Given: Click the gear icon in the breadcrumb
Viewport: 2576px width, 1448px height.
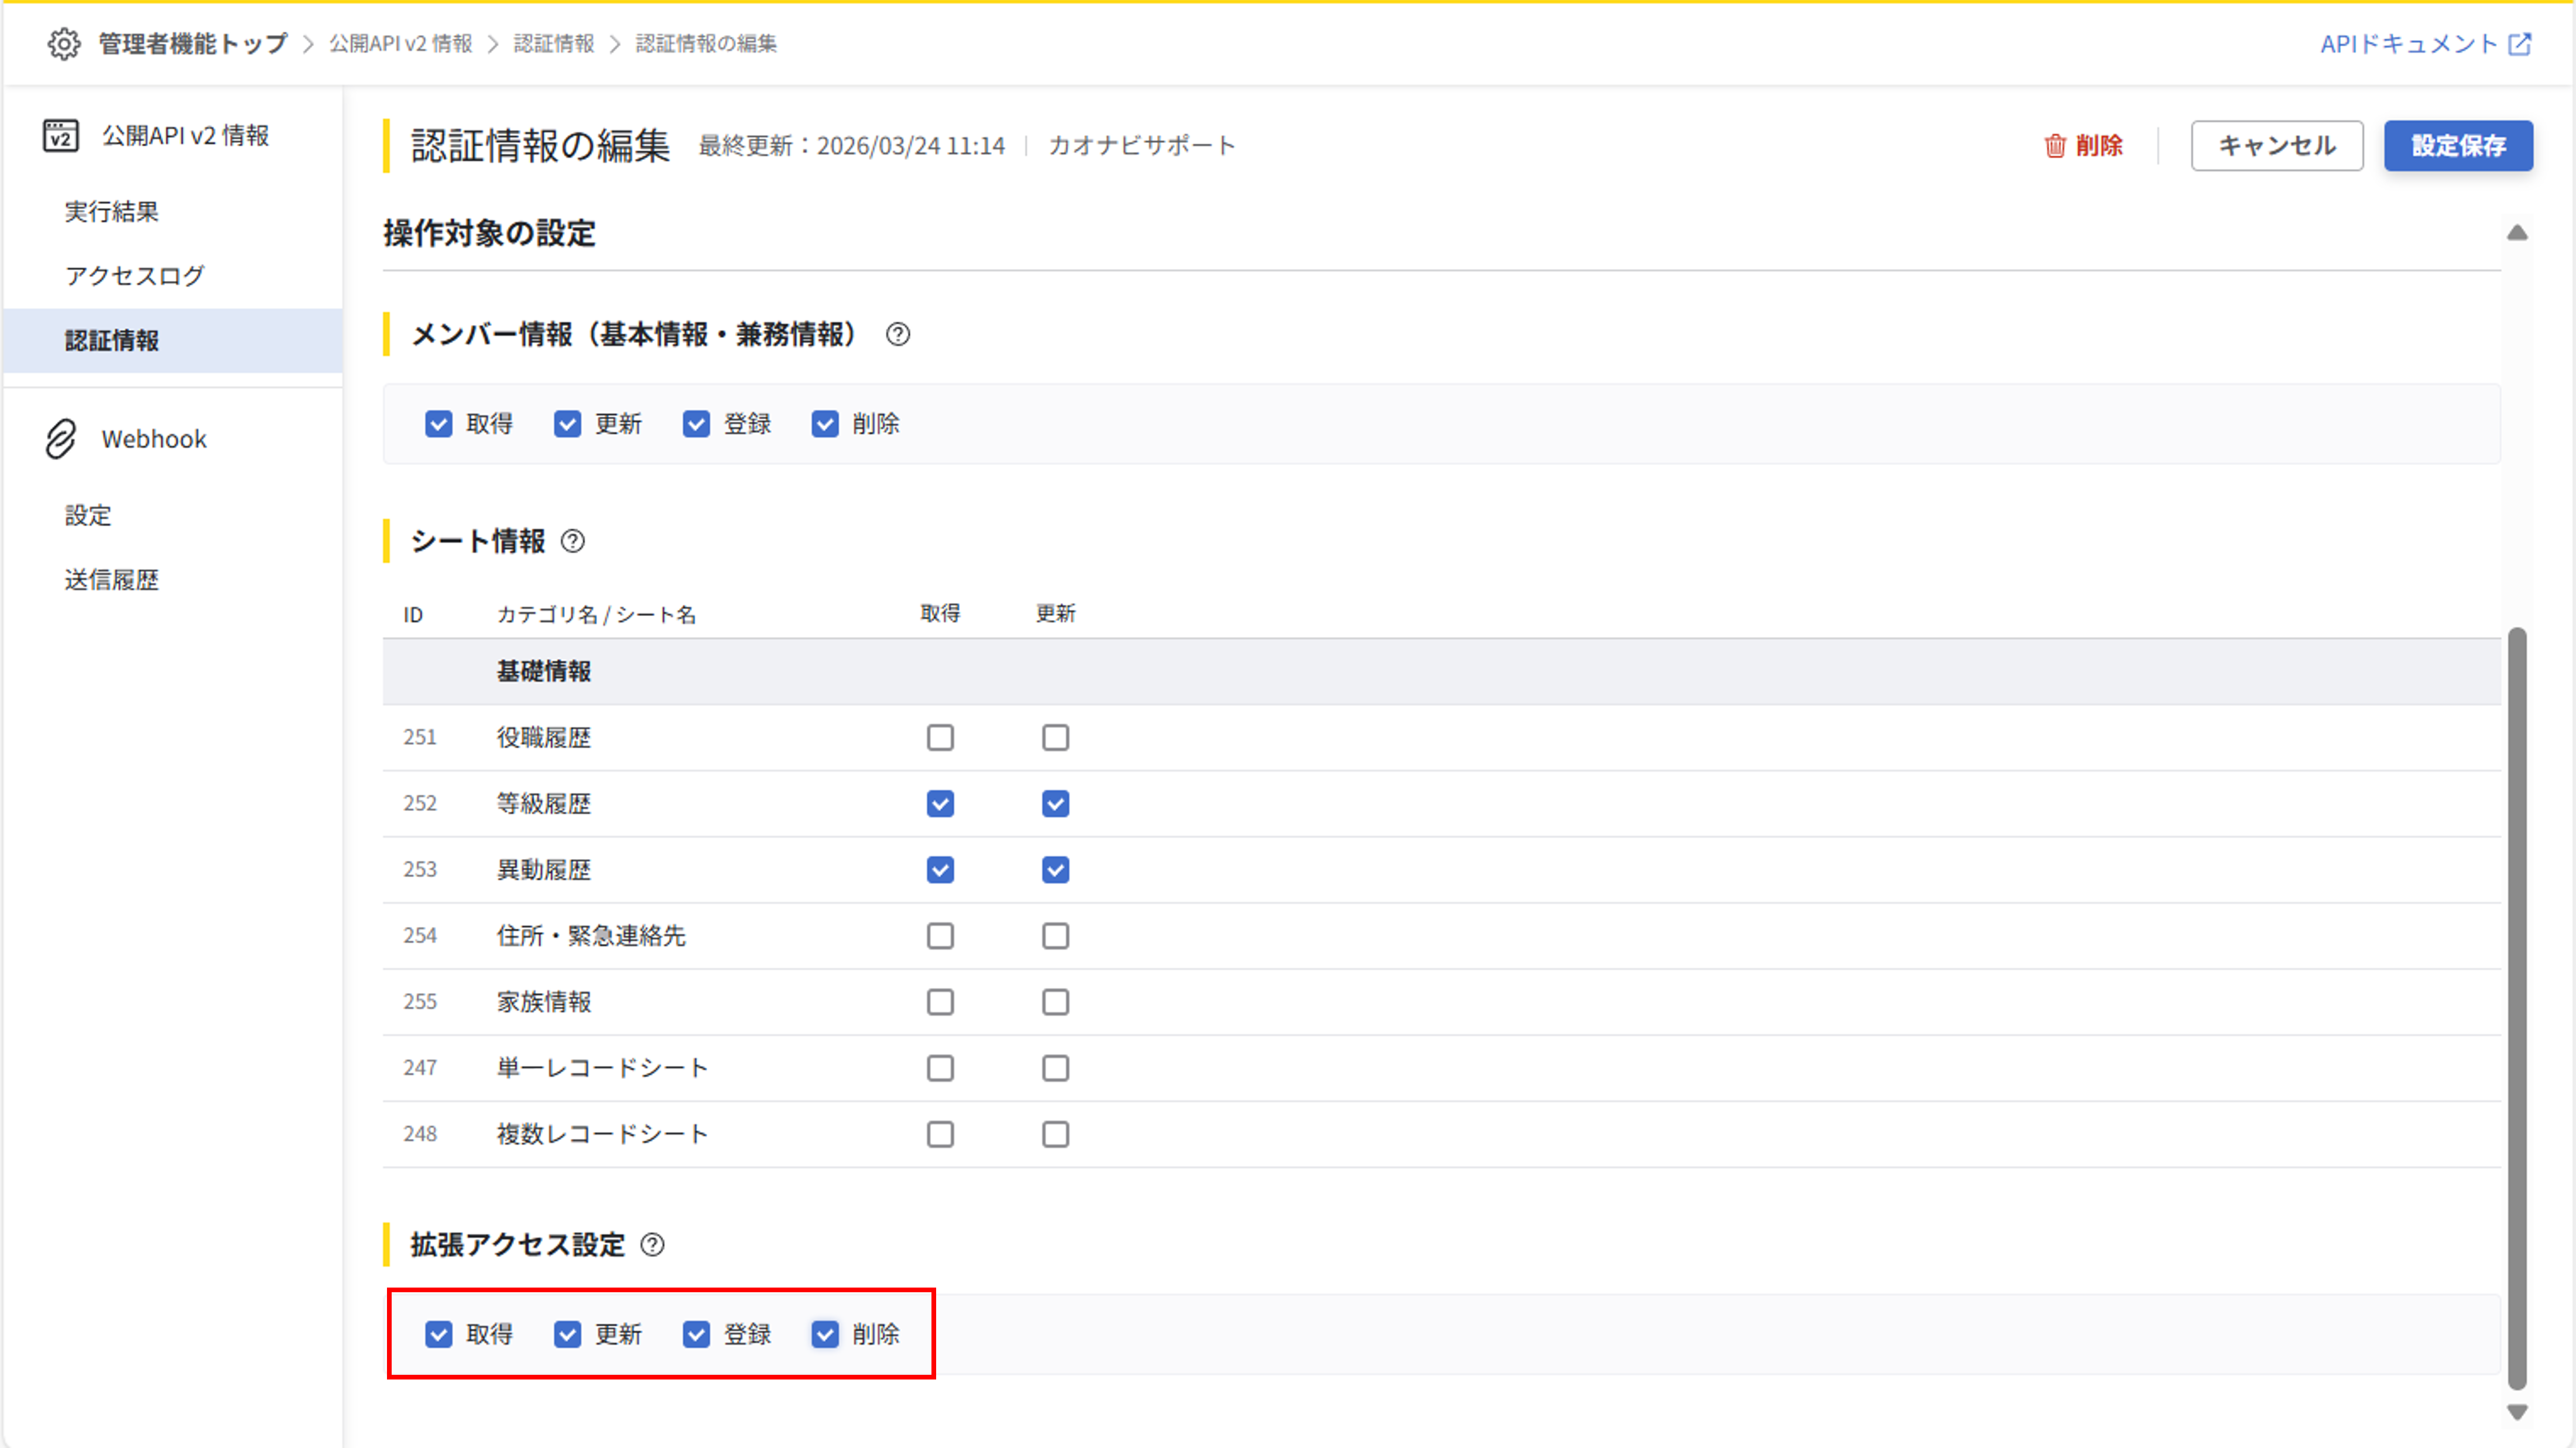Looking at the screenshot, I should point(64,44).
